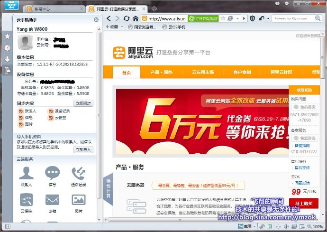Click the URL address field
Image resolution: width=327 pixels, height=232 pixels.
coord(167,19)
